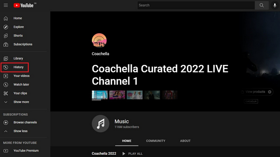
Task: Click the View products button
Action: click(x=255, y=92)
